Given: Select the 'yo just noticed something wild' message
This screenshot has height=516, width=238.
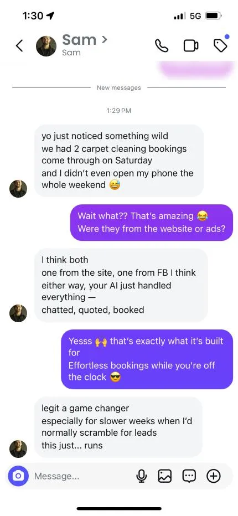Looking at the screenshot, I should 119,161.
